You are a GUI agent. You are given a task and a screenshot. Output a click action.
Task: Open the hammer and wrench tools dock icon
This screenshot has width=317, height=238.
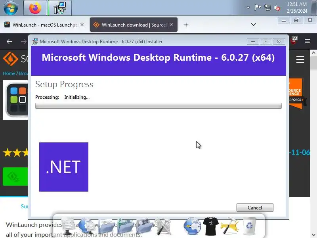(x=163, y=226)
